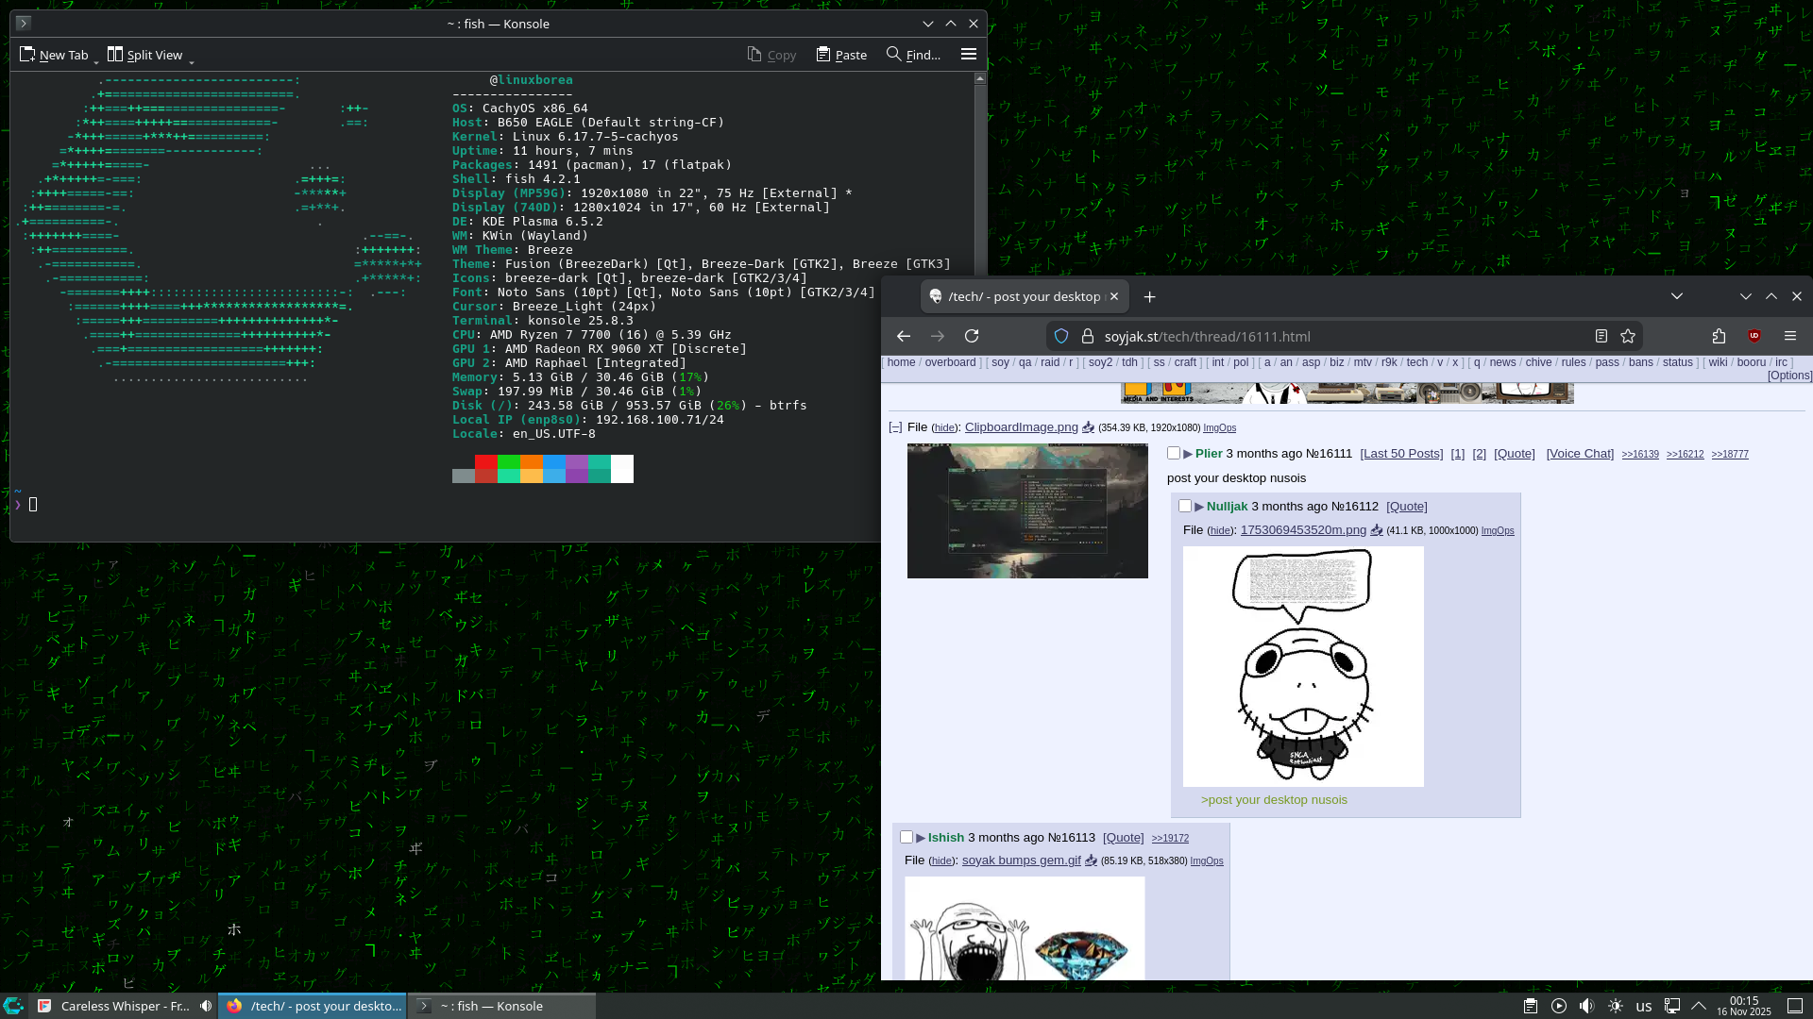Show hidden system tray icons arrow

(1699, 1006)
